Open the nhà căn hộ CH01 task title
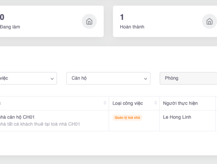The width and height of the screenshot is (217, 164). (17, 117)
